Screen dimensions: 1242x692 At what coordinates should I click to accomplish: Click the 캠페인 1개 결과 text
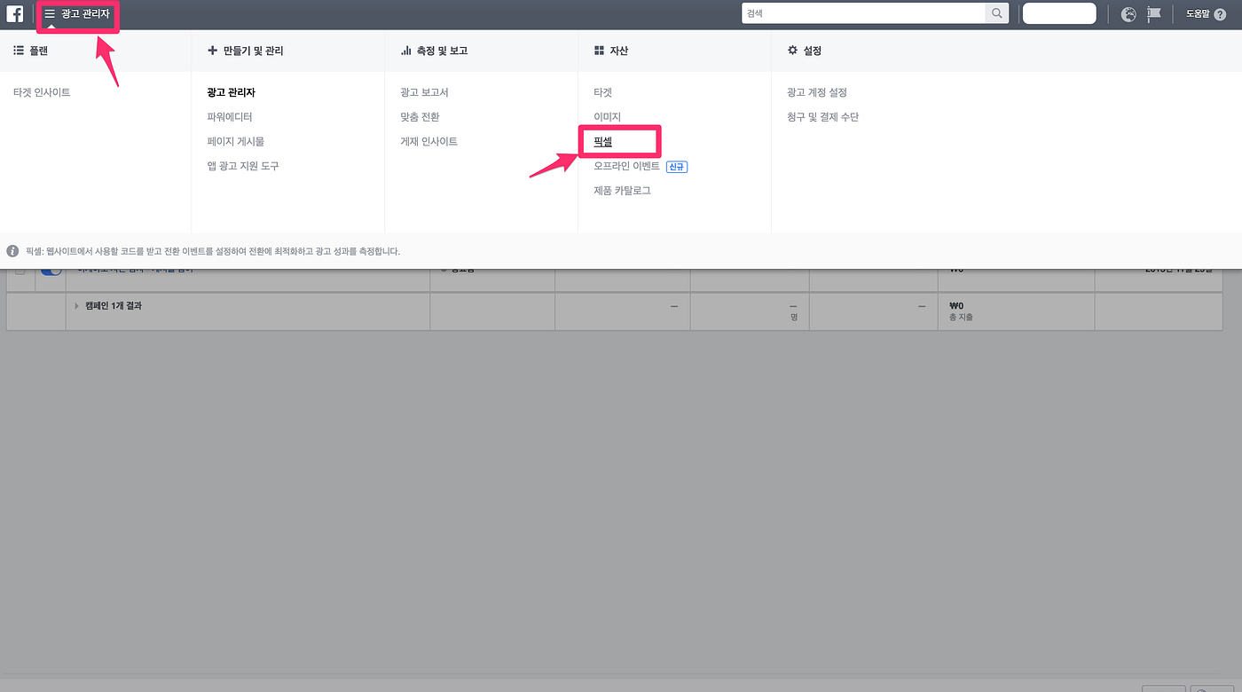click(113, 306)
